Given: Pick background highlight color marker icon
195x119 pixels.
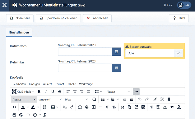Looking at the screenshot, I should pyautogui.click(x=33, y=107).
